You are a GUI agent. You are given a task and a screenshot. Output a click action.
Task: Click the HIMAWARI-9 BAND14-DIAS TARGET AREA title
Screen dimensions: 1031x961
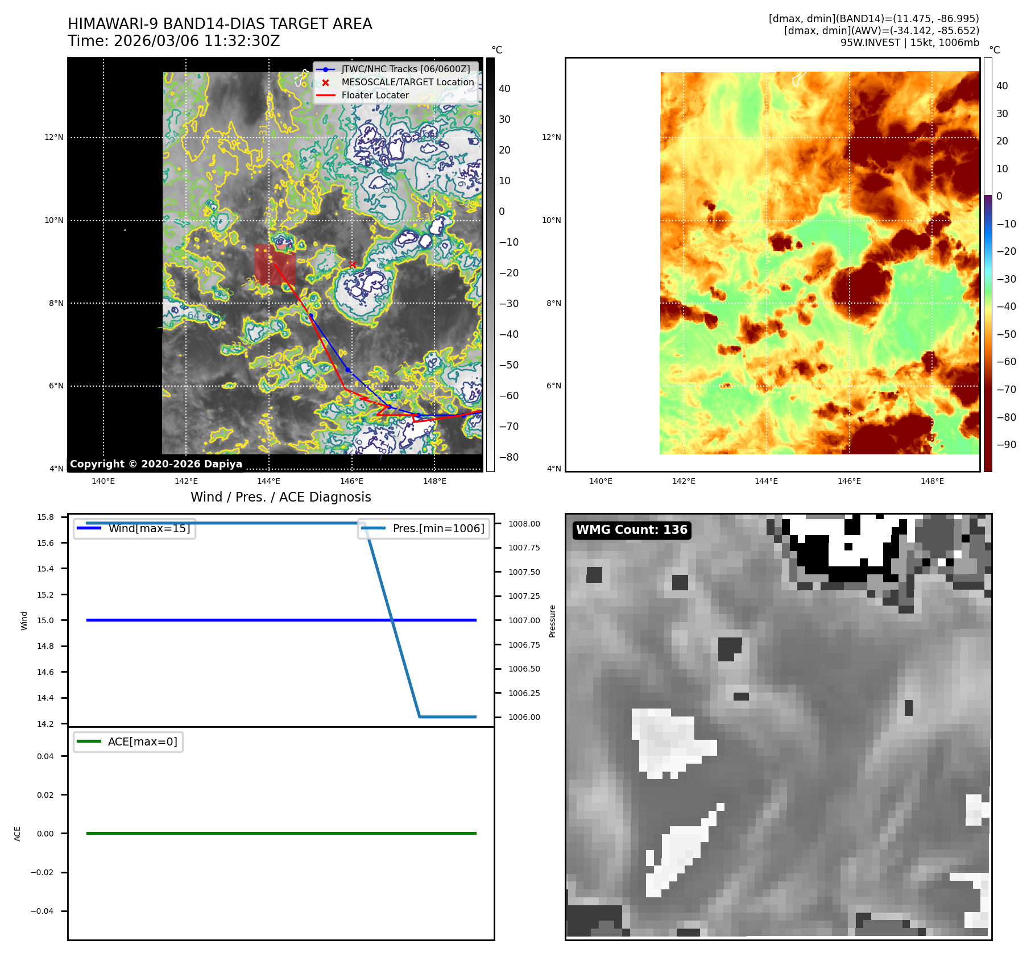click(220, 24)
